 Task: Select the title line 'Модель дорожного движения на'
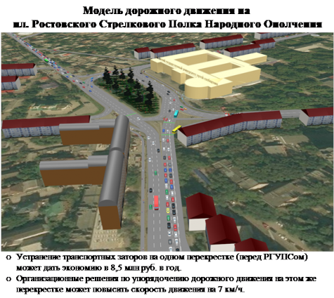(x=167, y=11)
